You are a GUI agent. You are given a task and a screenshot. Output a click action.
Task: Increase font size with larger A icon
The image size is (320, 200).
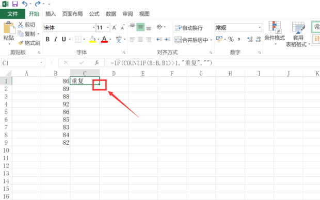114,27
